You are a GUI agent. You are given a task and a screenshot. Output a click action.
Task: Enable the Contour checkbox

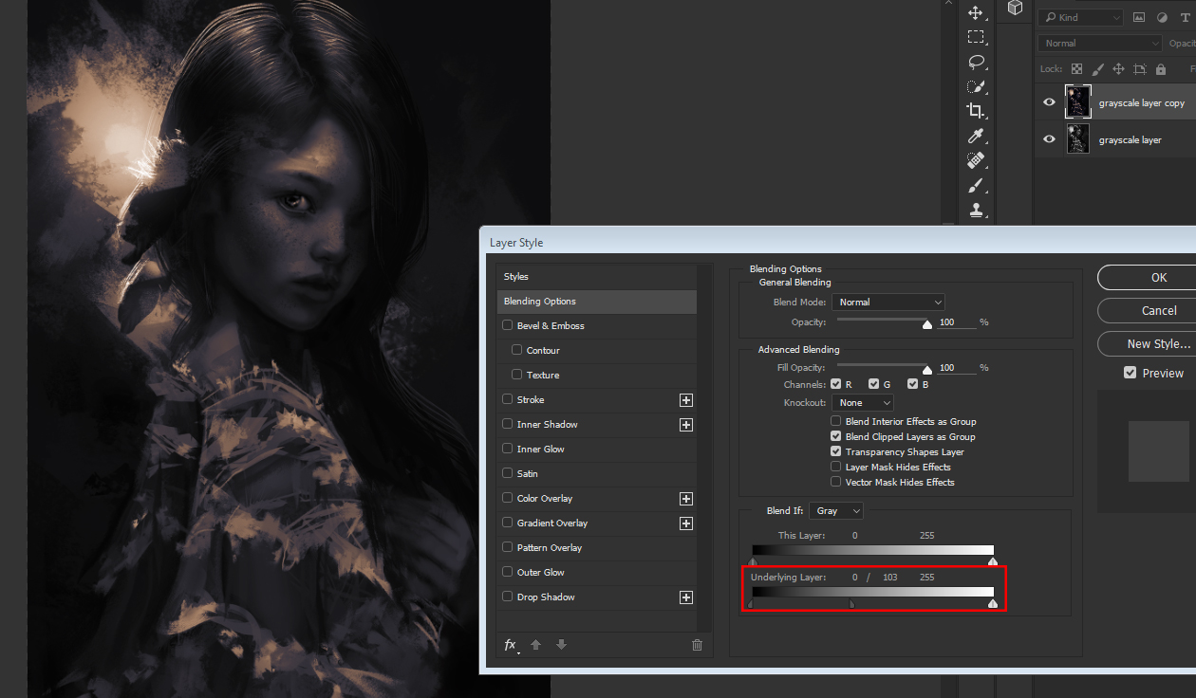point(517,350)
